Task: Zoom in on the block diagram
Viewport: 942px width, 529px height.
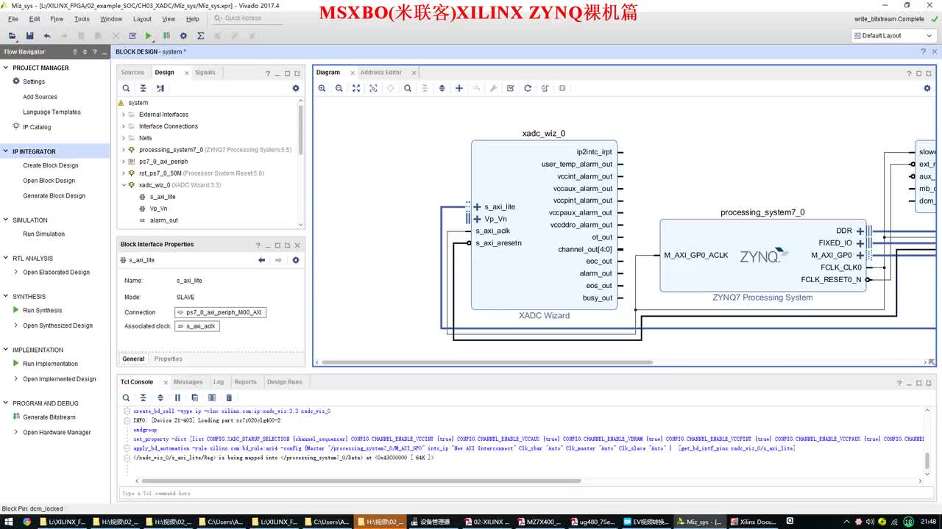Action: 322,88
